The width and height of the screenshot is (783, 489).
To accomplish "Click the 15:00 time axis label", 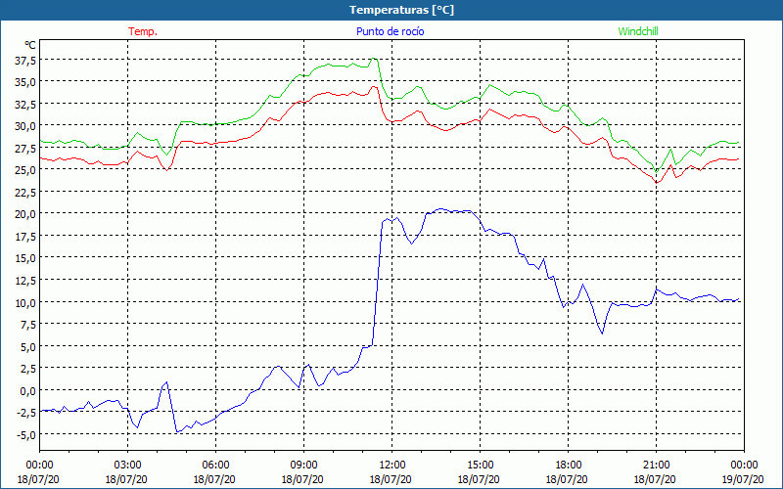I will pyautogui.click(x=481, y=466).
